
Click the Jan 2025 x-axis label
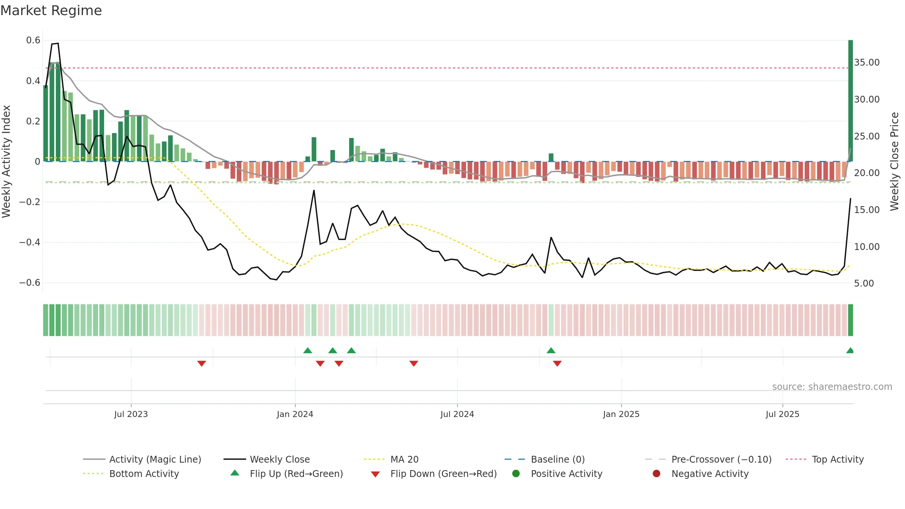(621, 414)
